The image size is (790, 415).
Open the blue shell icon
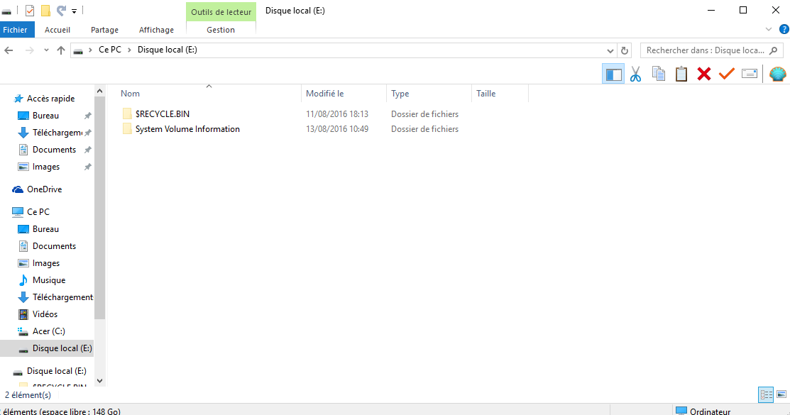[778, 74]
